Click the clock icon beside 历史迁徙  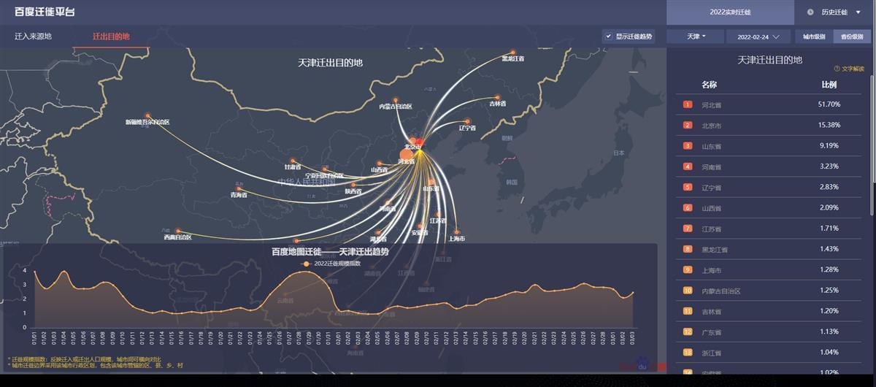(x=810, y=12)
